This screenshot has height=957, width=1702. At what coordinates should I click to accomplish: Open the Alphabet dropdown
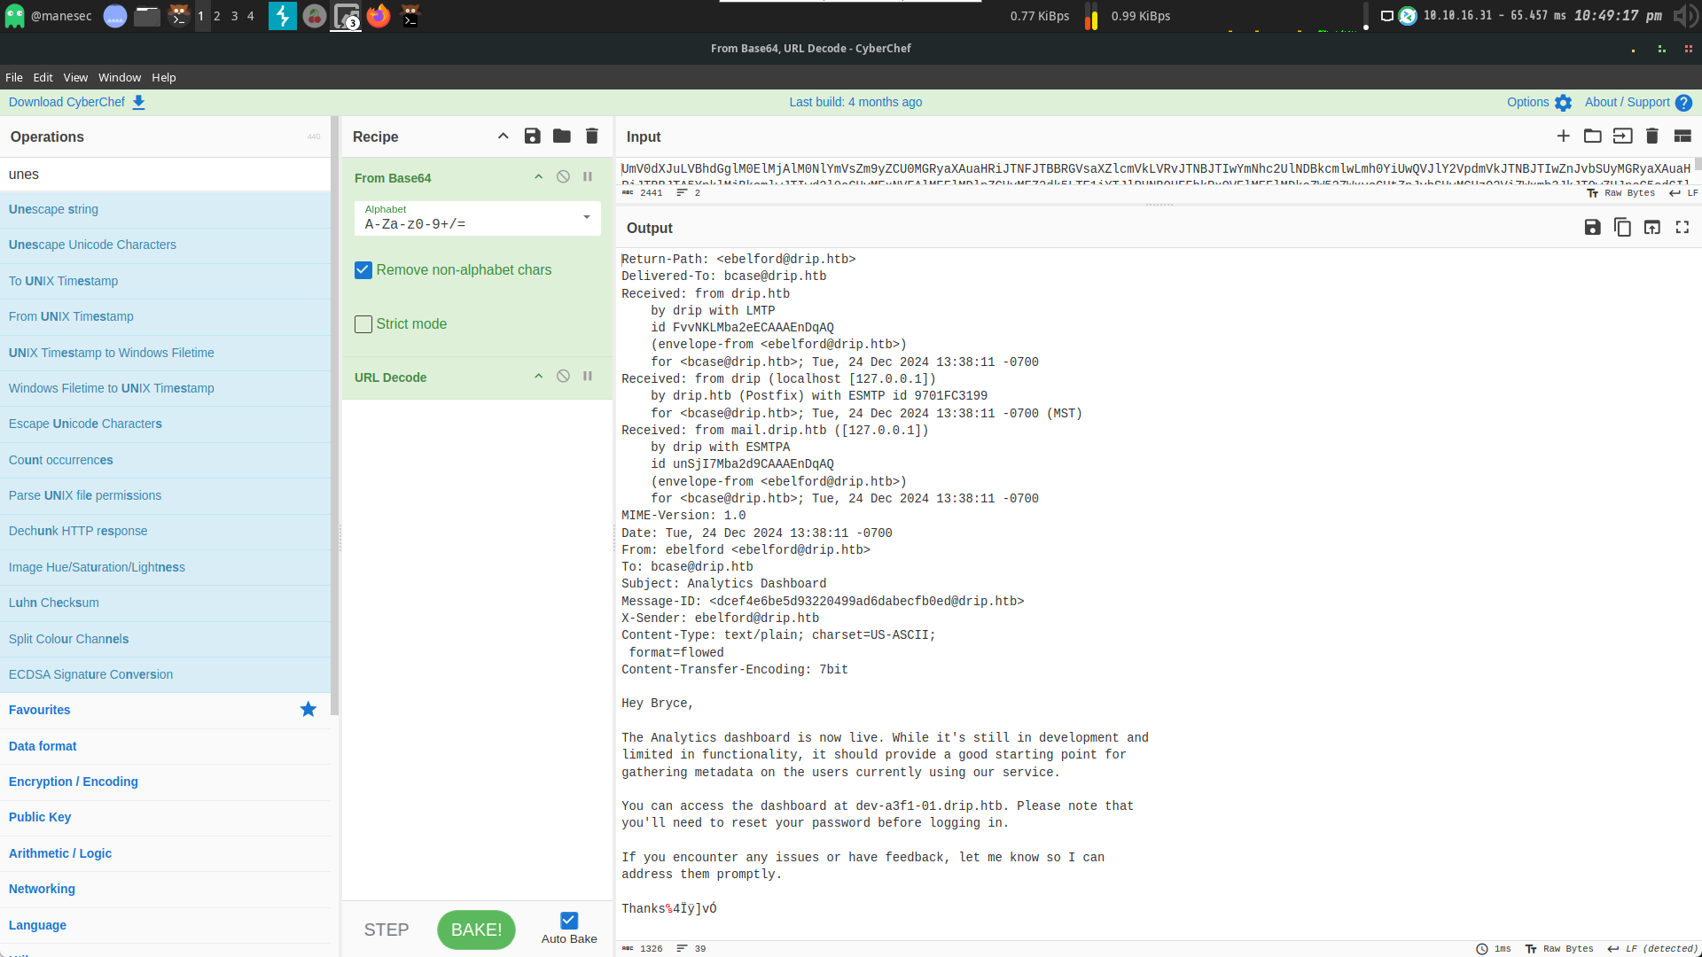tap(586, 218)
